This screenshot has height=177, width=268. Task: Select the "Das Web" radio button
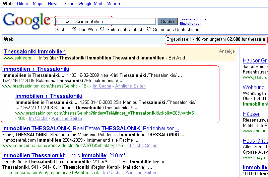pyautogui.click(x=74, y=29)
